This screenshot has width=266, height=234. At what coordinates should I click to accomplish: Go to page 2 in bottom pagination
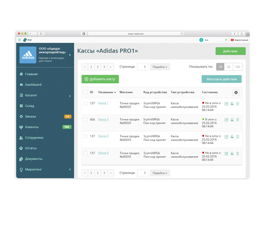coord(98,173)
